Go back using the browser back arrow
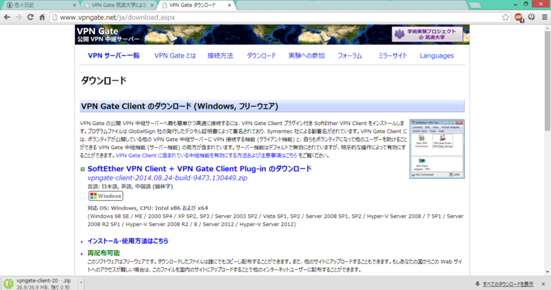 point(7,17)
